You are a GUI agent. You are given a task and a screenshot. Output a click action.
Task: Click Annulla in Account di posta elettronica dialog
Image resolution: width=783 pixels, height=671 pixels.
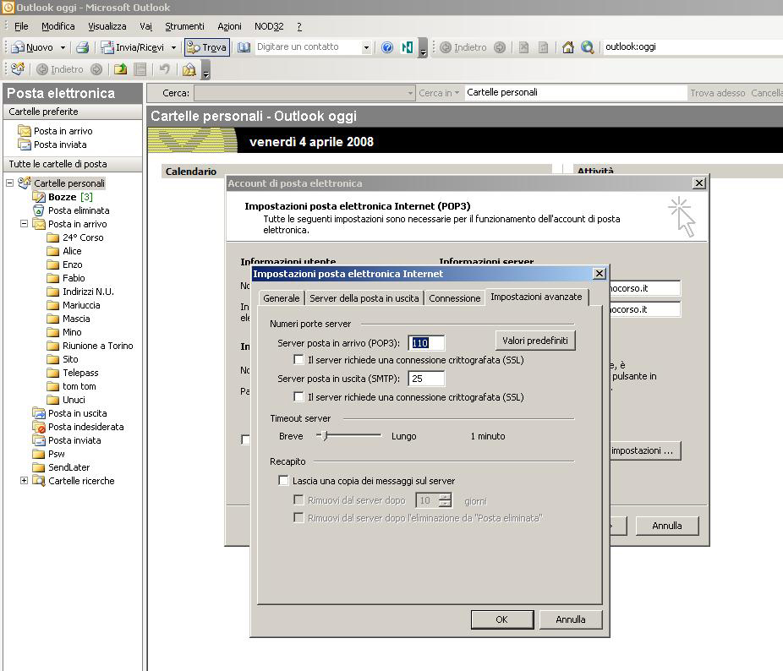point(666,525)
